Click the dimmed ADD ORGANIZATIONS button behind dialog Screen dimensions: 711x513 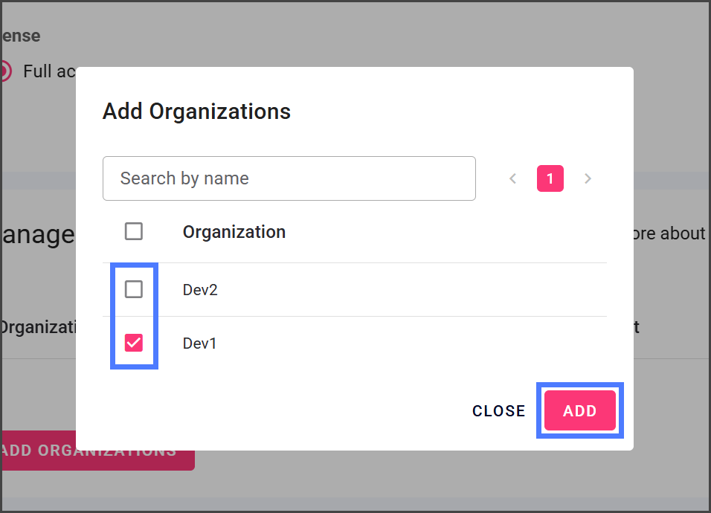tap(97, 451)
